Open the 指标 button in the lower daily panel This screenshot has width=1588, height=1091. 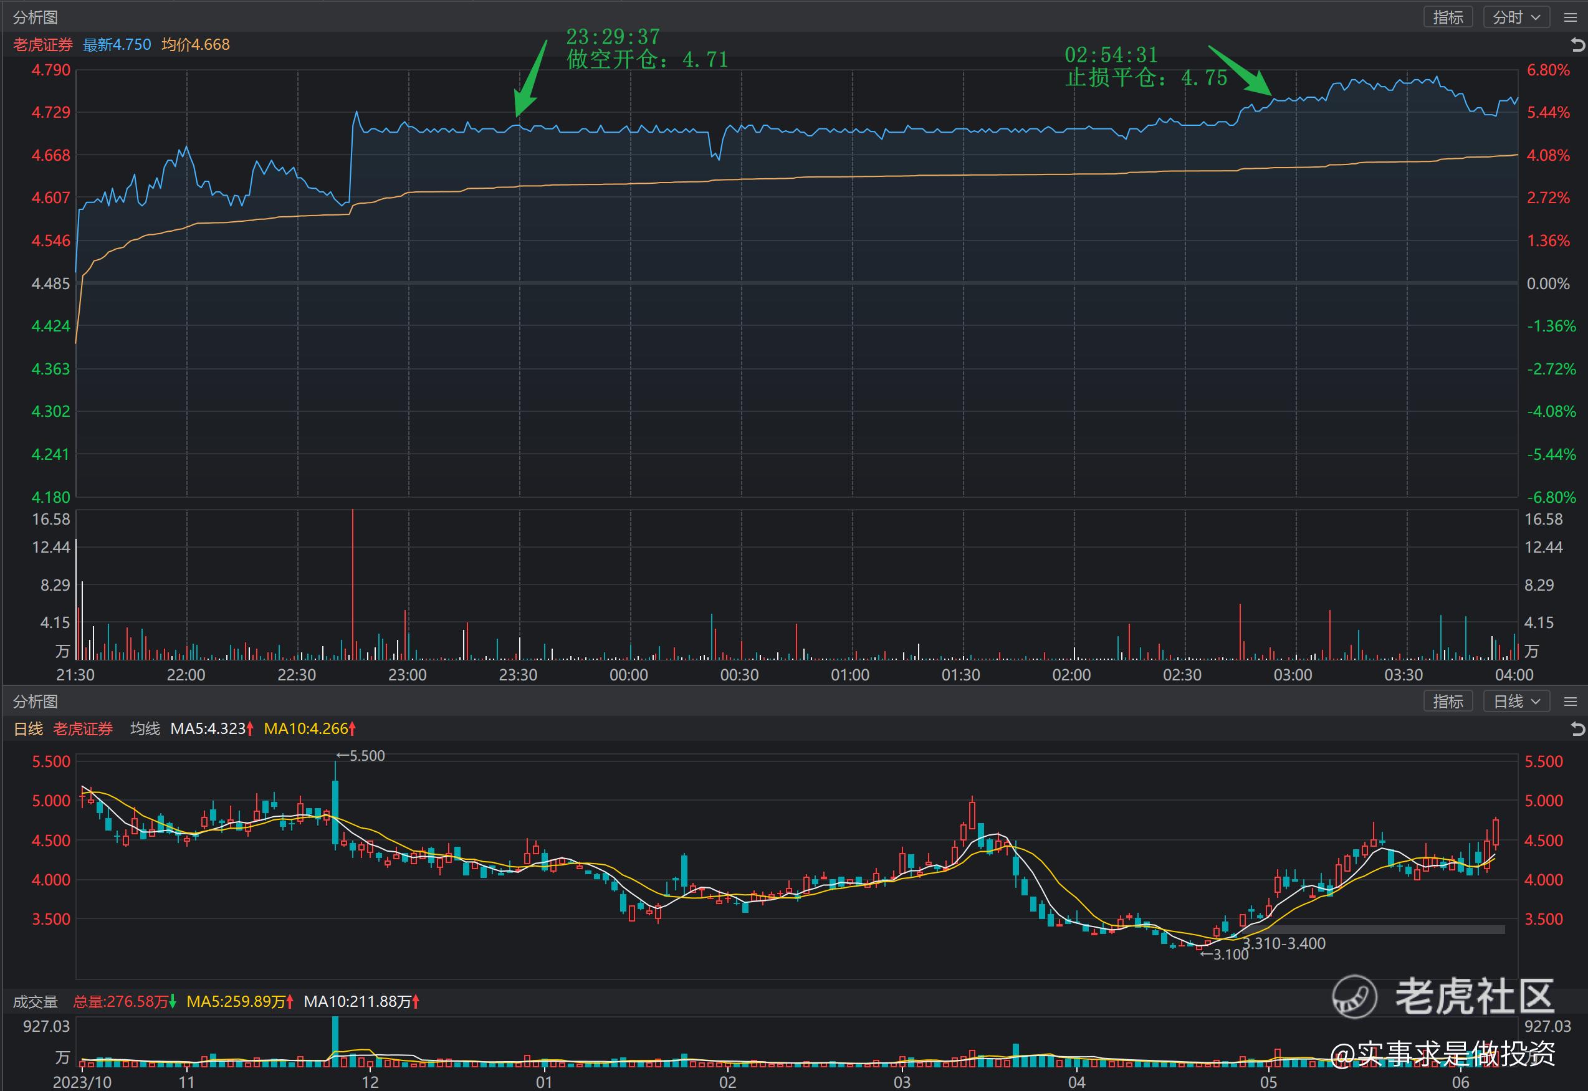pyautogui.click(x=1447, y=702)
